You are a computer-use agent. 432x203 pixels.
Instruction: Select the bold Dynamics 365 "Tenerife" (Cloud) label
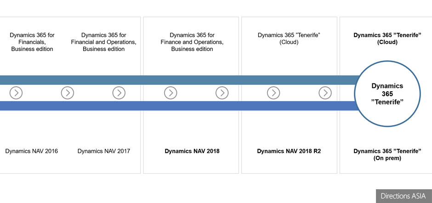387,38
